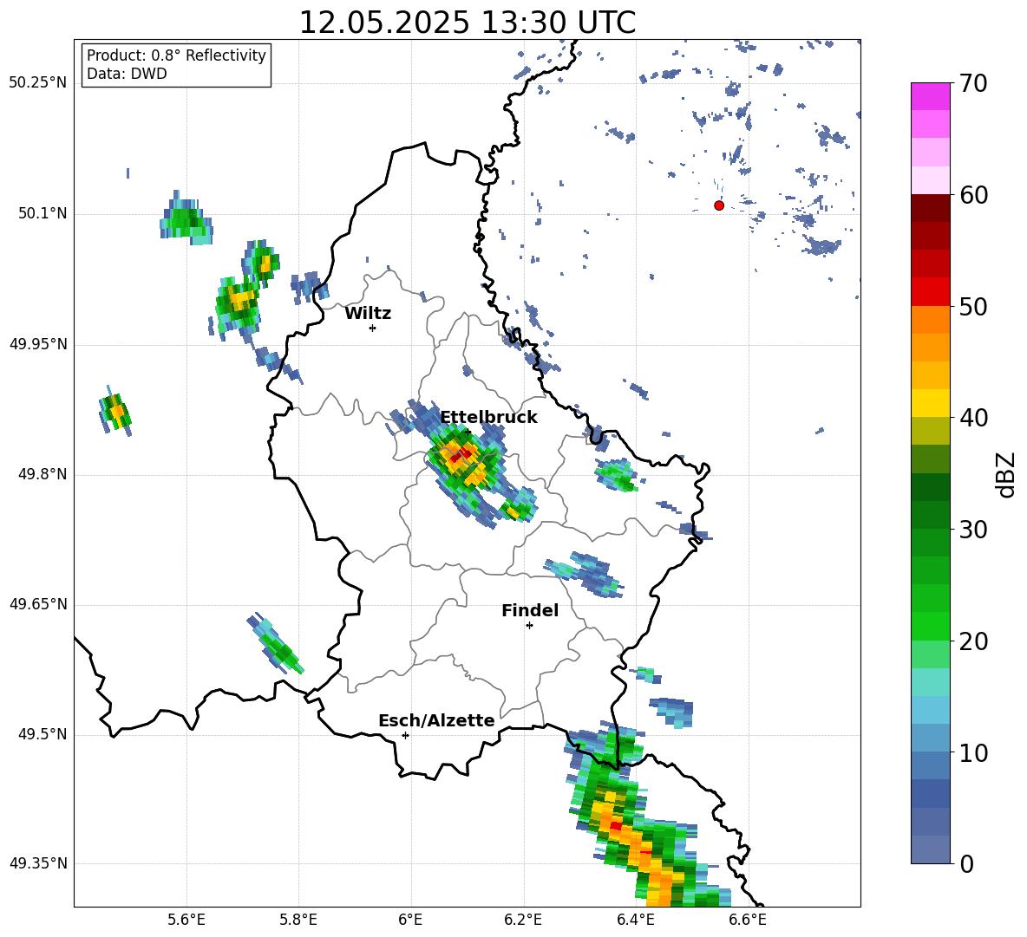Click the 5.8°E longitude label
The width and height of the screenshot is (1027, 937).
coord(298,920)
